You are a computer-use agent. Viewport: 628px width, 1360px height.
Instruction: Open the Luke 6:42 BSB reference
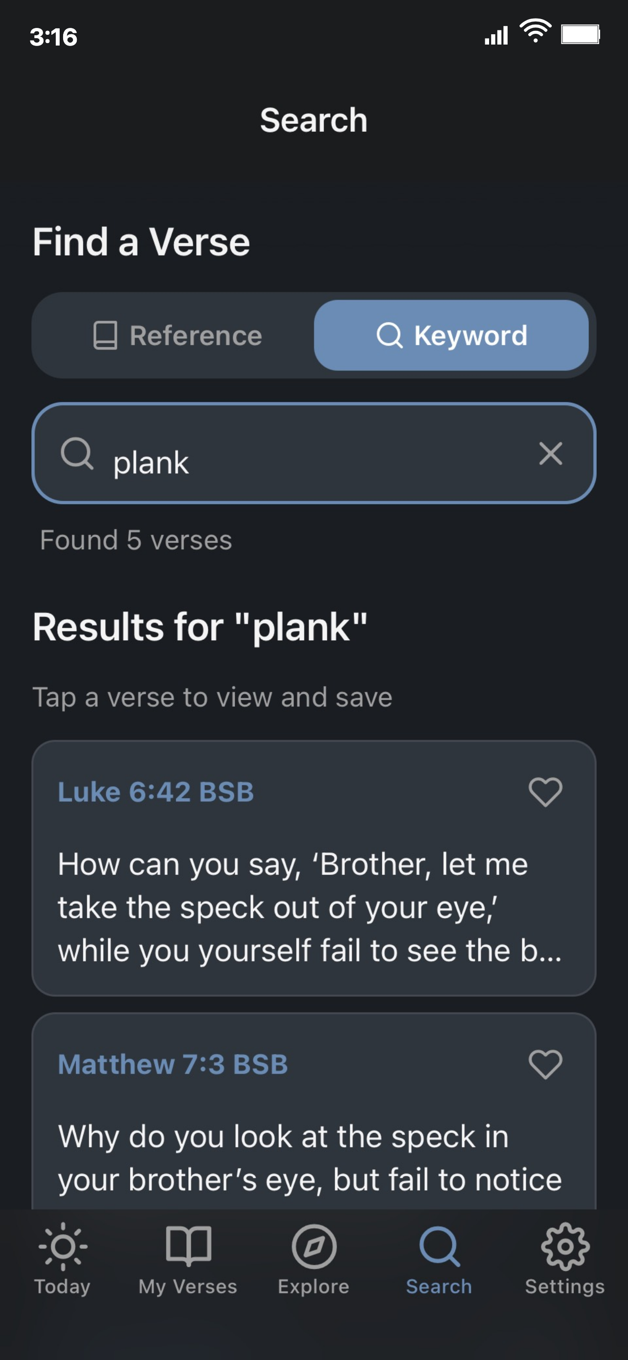[156, 792]
